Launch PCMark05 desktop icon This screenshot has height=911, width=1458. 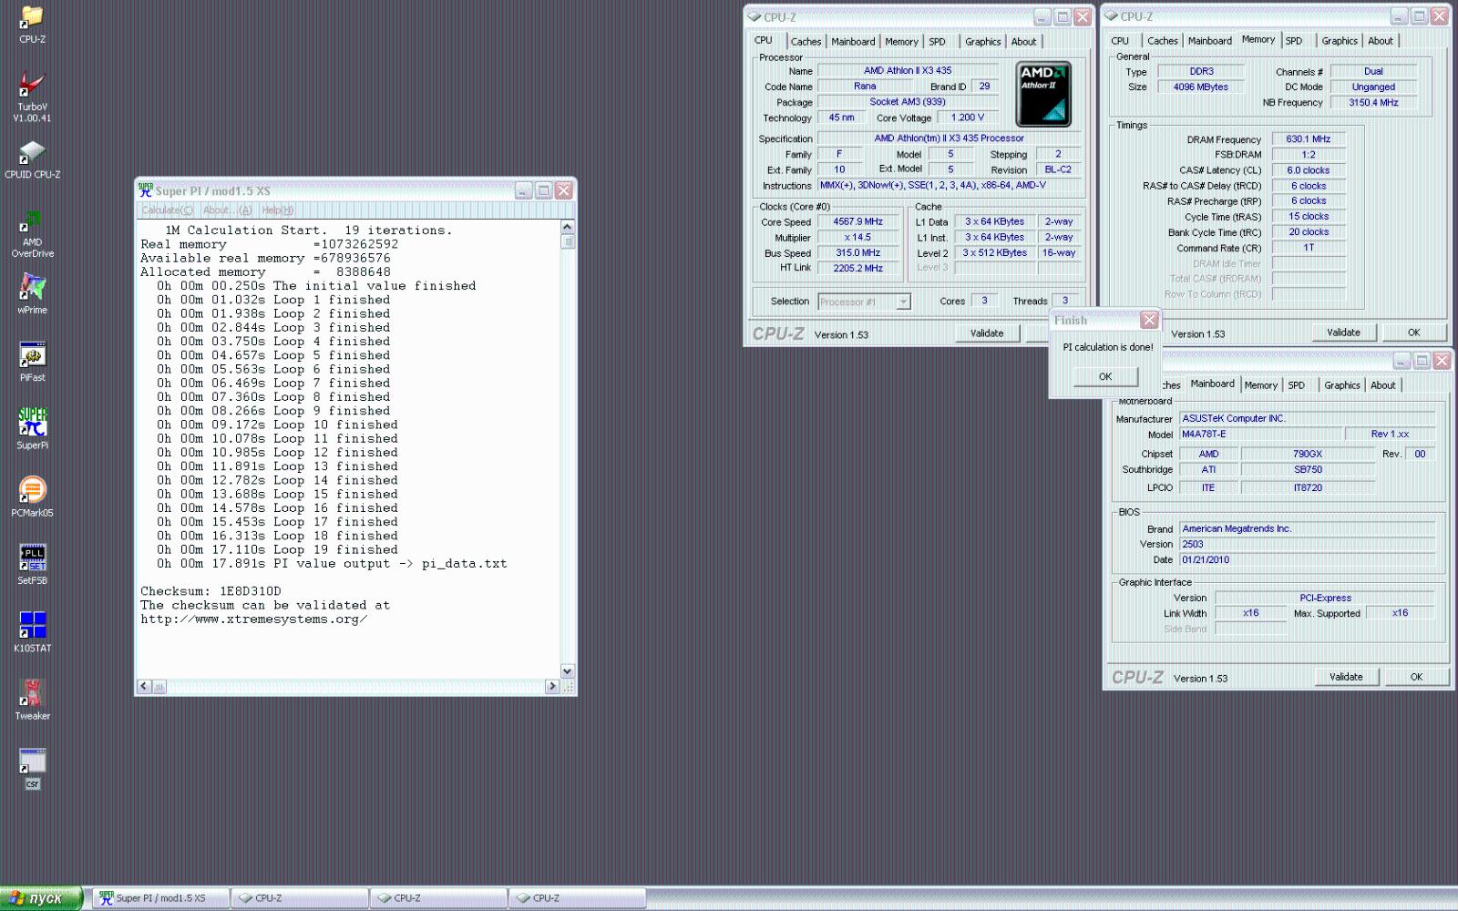32,496
